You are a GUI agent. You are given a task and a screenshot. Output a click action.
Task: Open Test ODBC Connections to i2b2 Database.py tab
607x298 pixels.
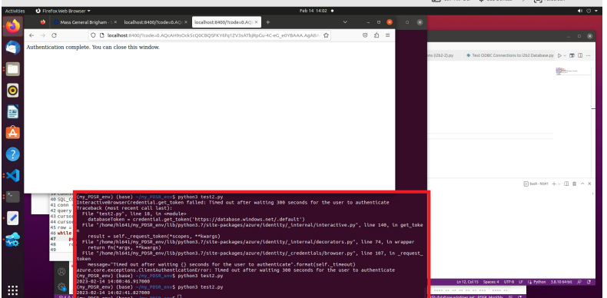pyautogui.click(x=510, y=56)
